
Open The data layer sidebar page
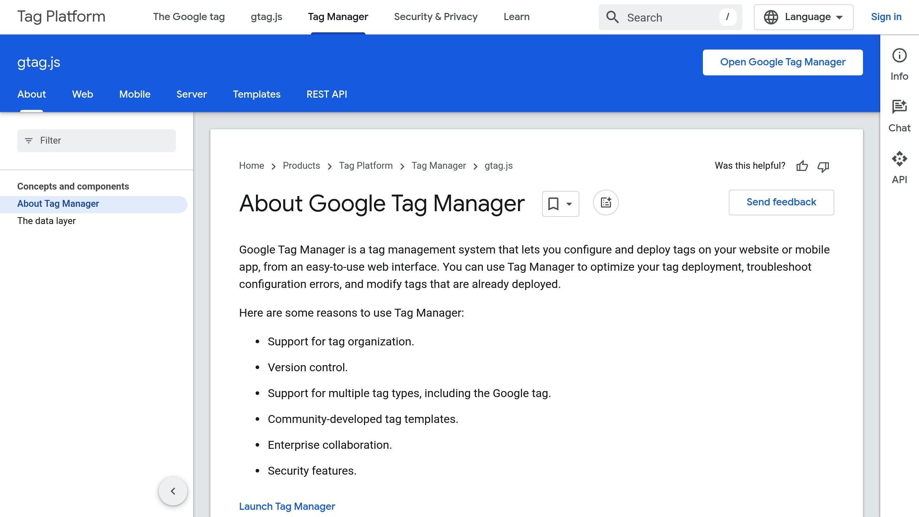(46, 221)
